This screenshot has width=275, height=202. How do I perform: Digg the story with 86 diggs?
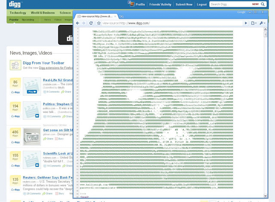coord(15,92)
